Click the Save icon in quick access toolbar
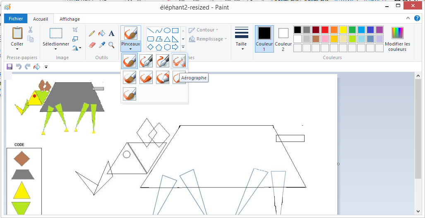This screenshot has height=218, width=425. pyautogui.click(x=10, y=67)
